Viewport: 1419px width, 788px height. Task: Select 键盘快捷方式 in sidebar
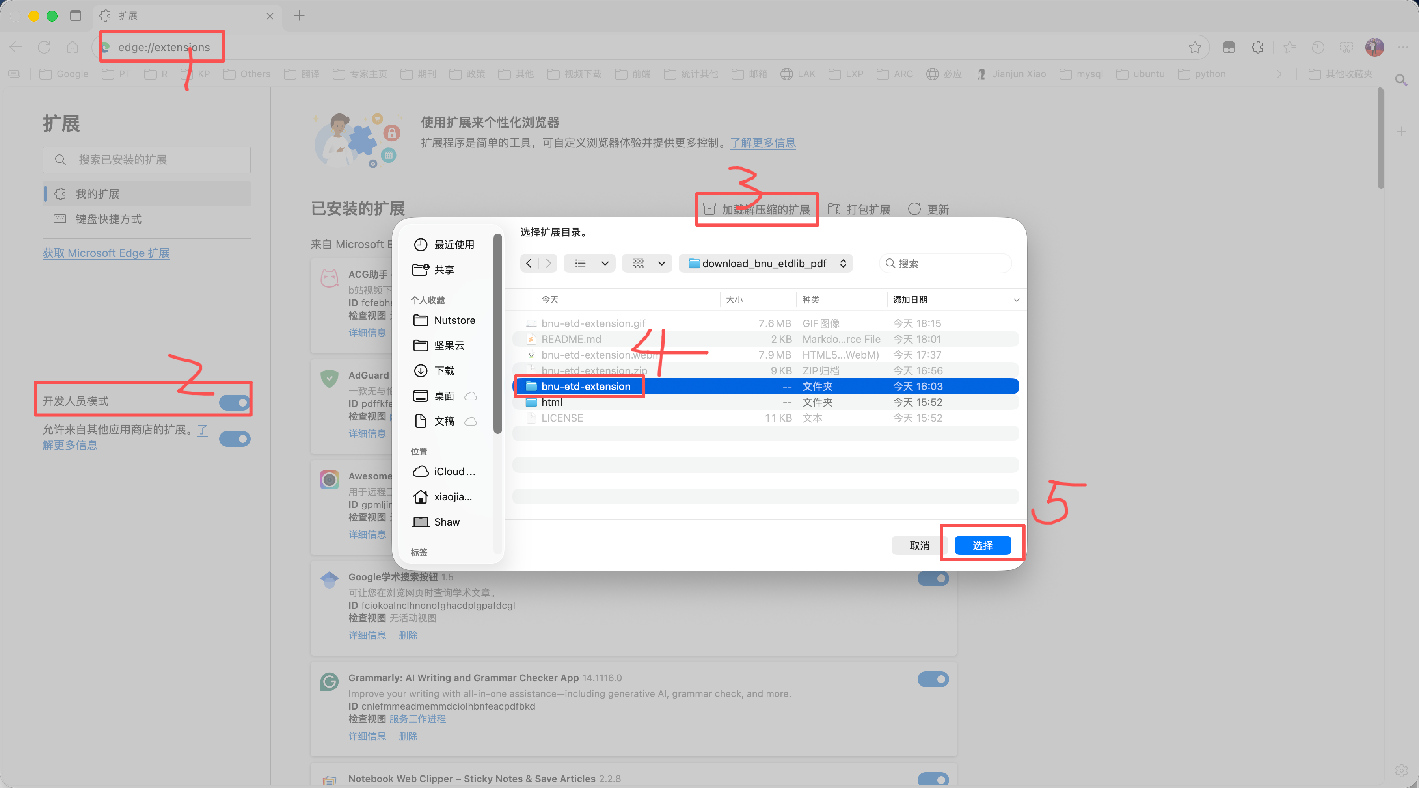[147, 219]
